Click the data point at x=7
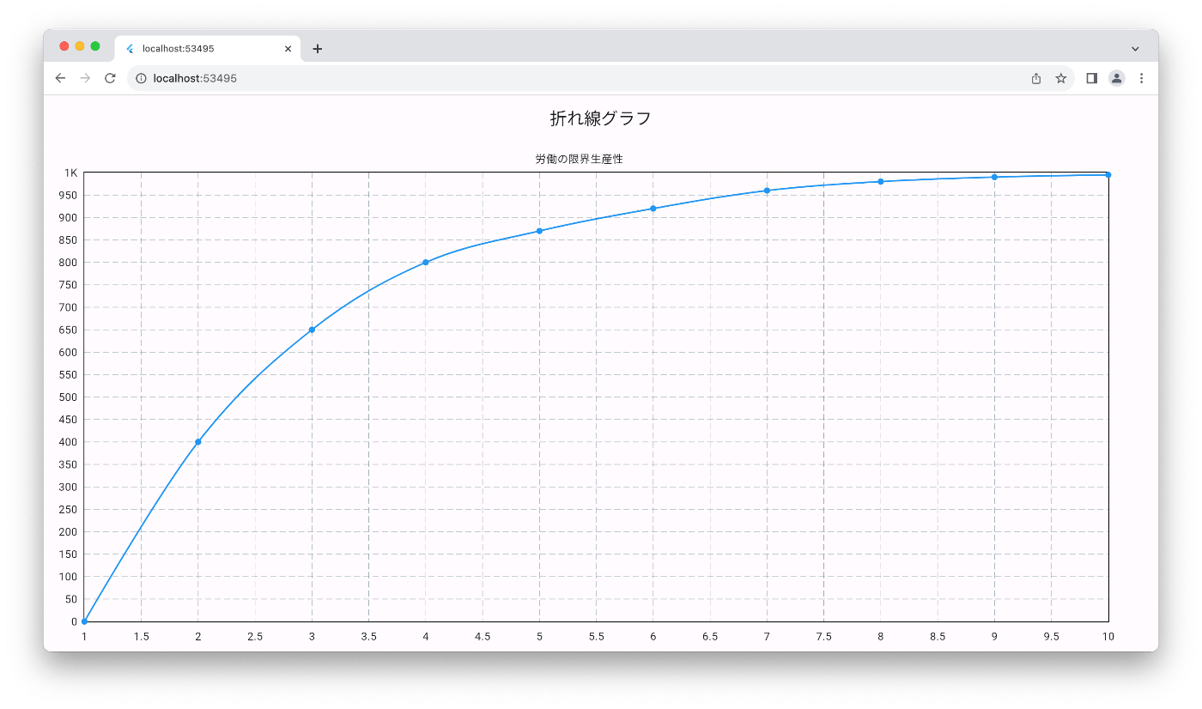 767,191
